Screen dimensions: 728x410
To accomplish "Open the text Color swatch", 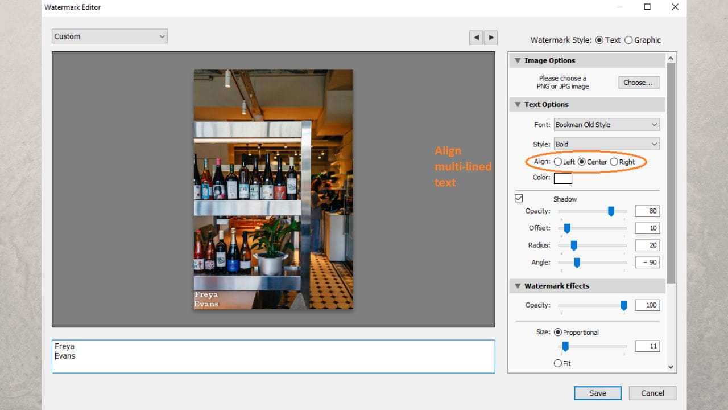I will click(563, 178).
